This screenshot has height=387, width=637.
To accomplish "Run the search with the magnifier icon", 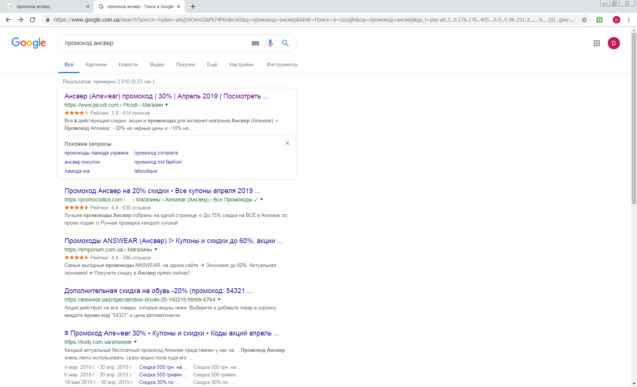I will 286,43.
